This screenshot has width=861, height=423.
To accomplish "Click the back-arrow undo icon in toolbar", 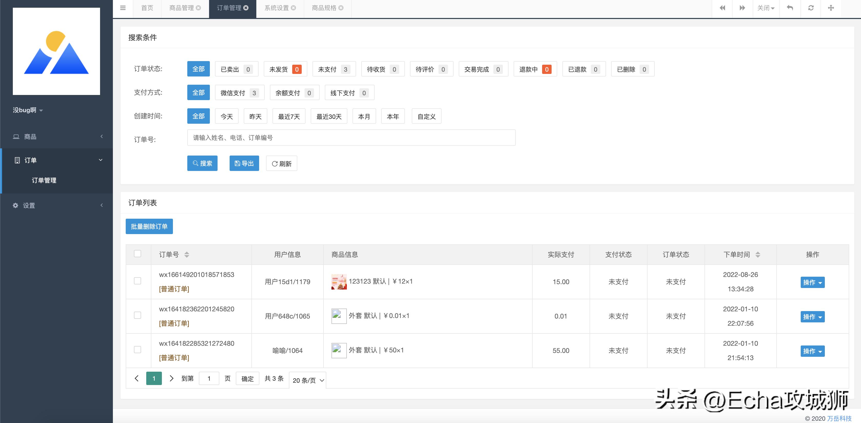I will (x=790, y=8).
